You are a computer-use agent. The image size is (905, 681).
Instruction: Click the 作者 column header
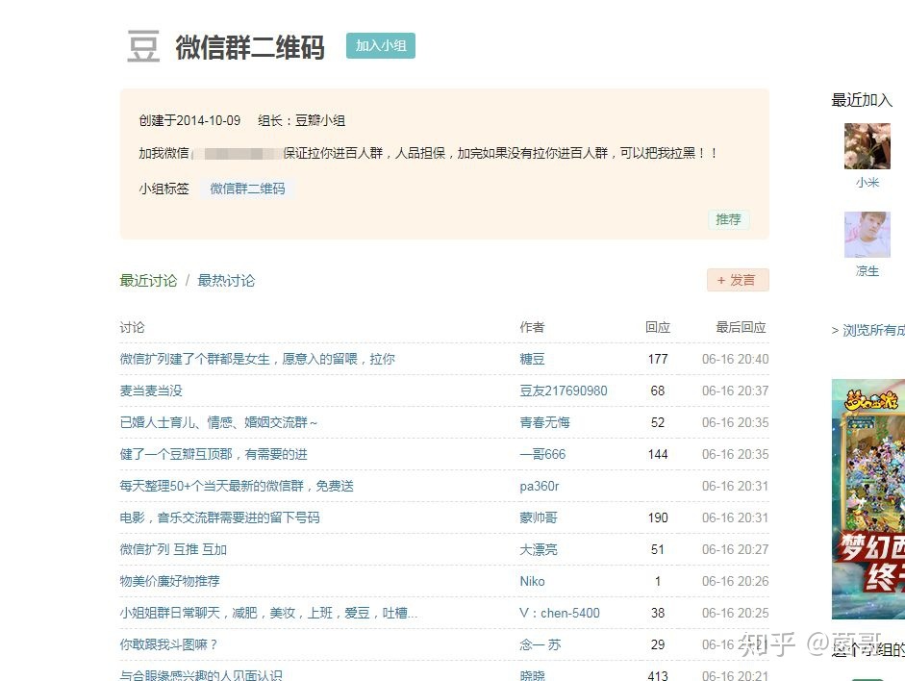(x=532, y=327)
